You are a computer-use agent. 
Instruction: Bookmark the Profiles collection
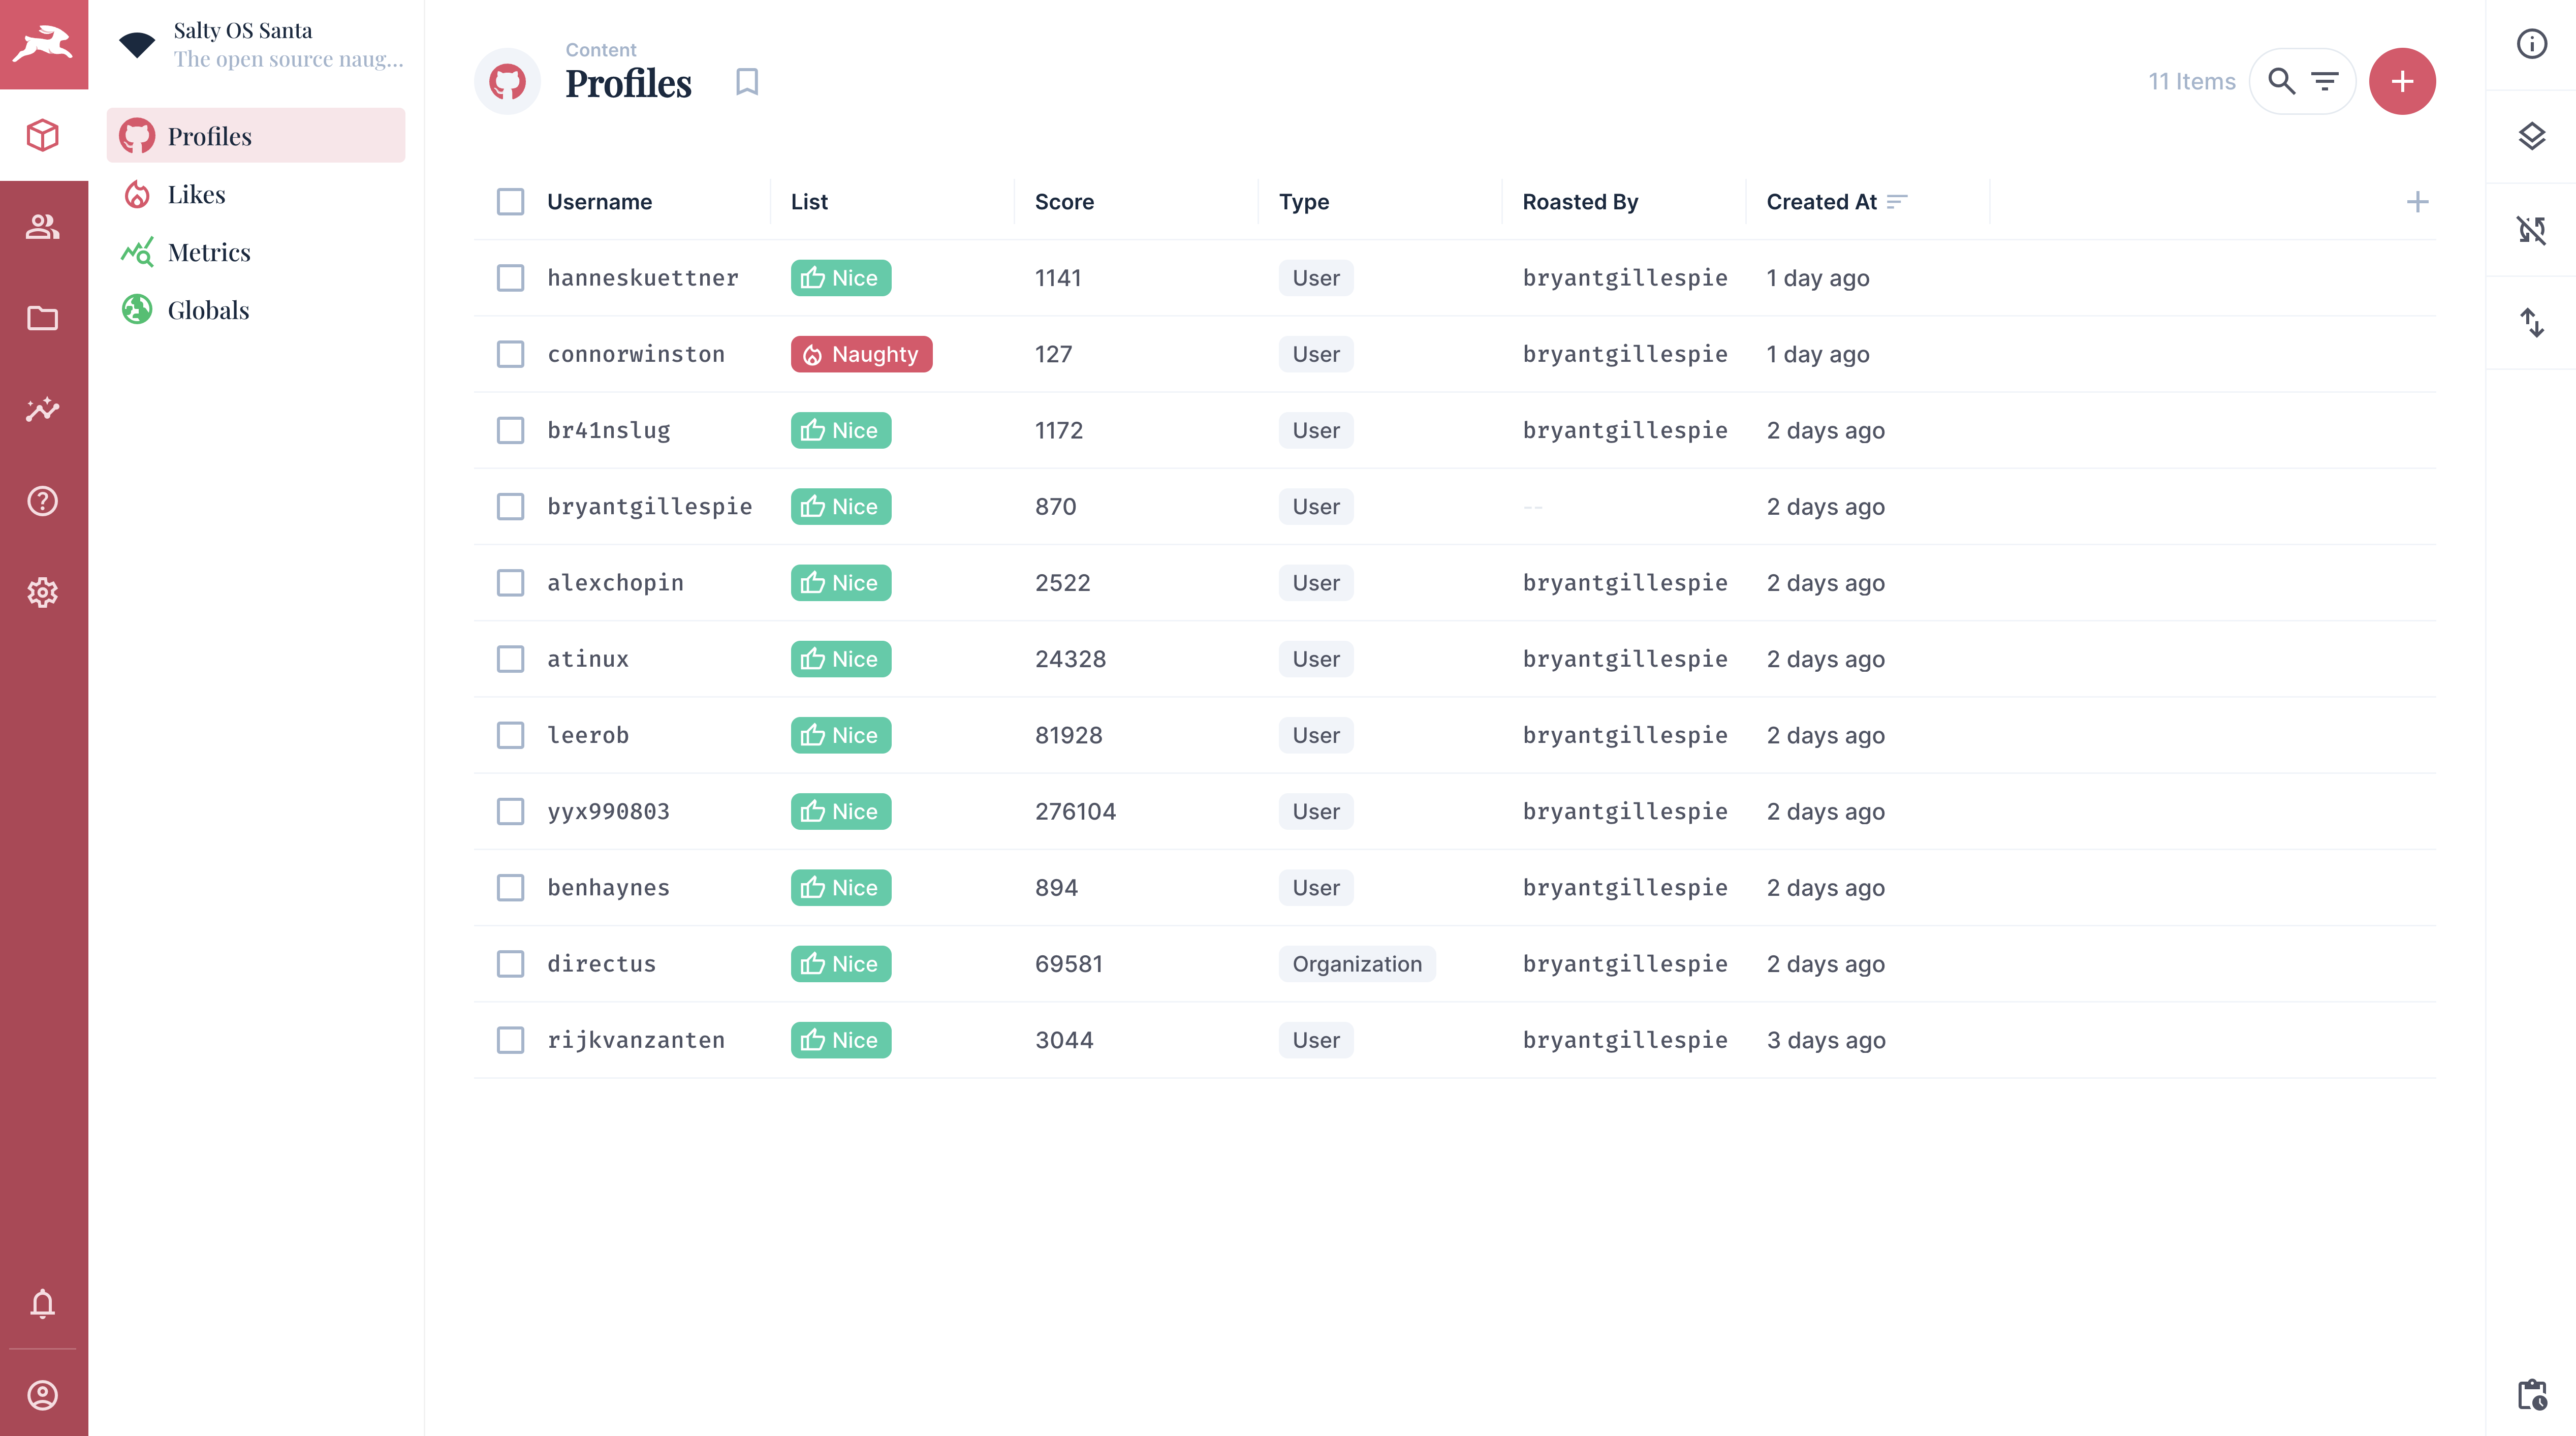(747, 81)
